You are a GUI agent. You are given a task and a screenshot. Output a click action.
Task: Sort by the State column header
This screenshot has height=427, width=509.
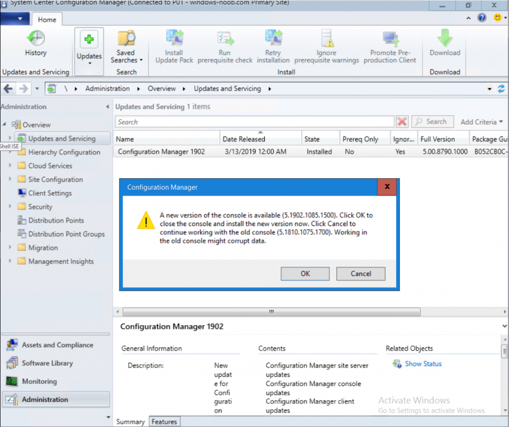click(321, 139)
